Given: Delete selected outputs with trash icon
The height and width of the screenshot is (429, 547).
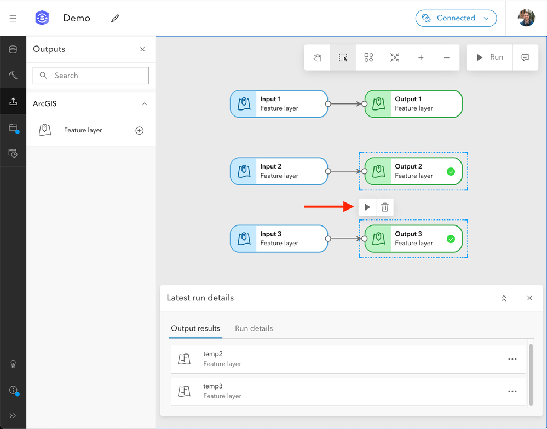Looking at the screenshot, I should coord(385,207).
